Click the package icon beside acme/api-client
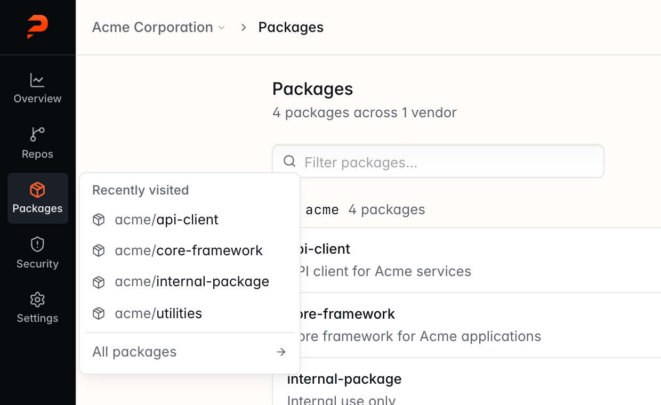 point(99,220)
